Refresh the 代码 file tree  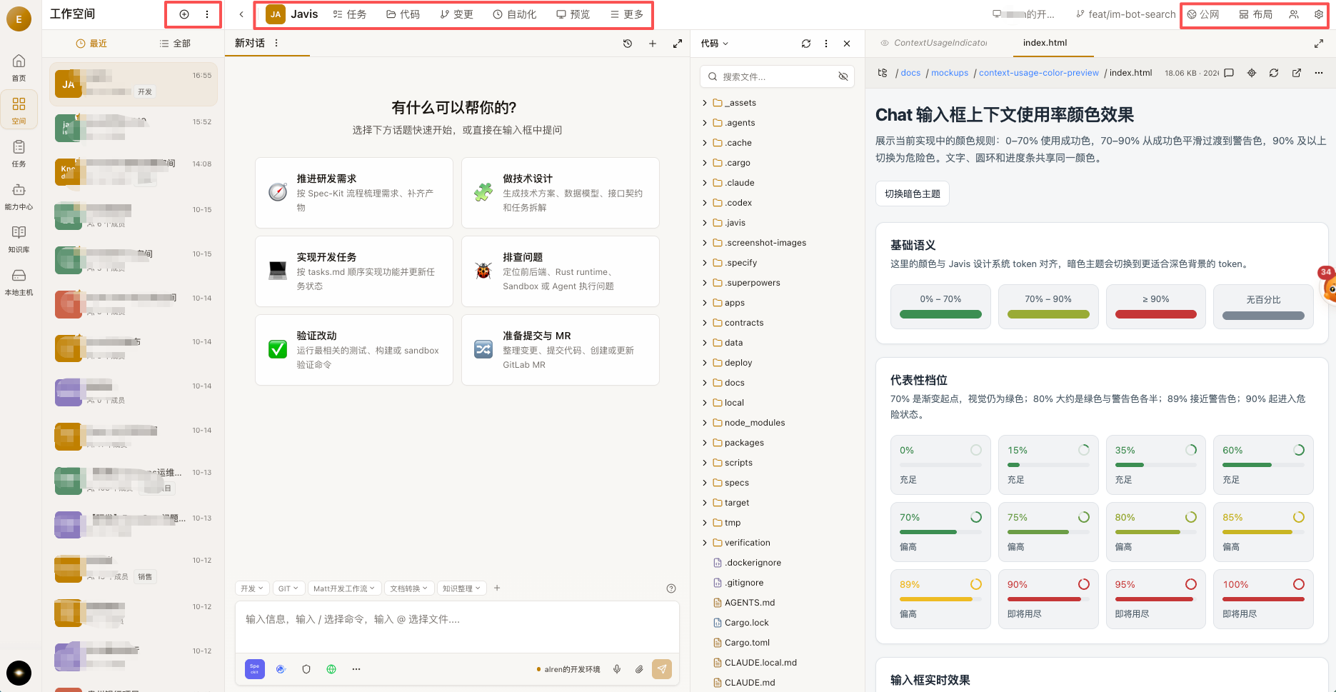pyautogui.click(x=806, y=44)
